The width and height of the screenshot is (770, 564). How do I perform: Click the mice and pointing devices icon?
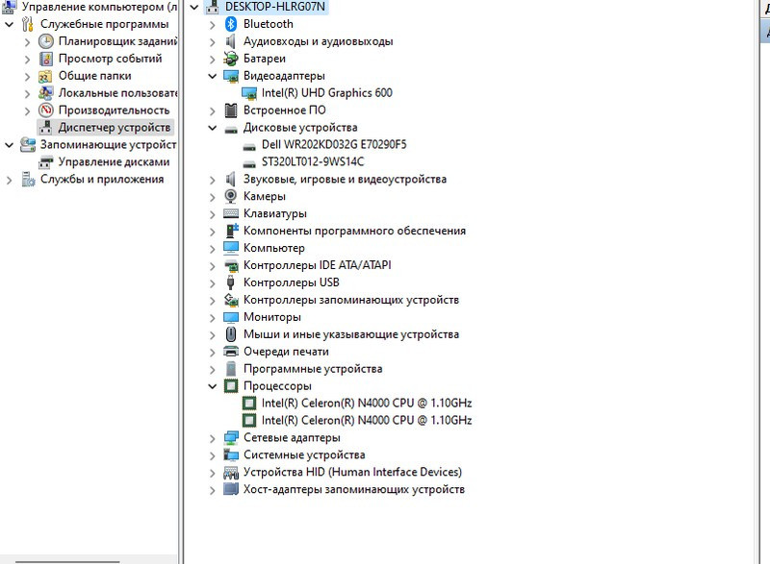[231, 334]
